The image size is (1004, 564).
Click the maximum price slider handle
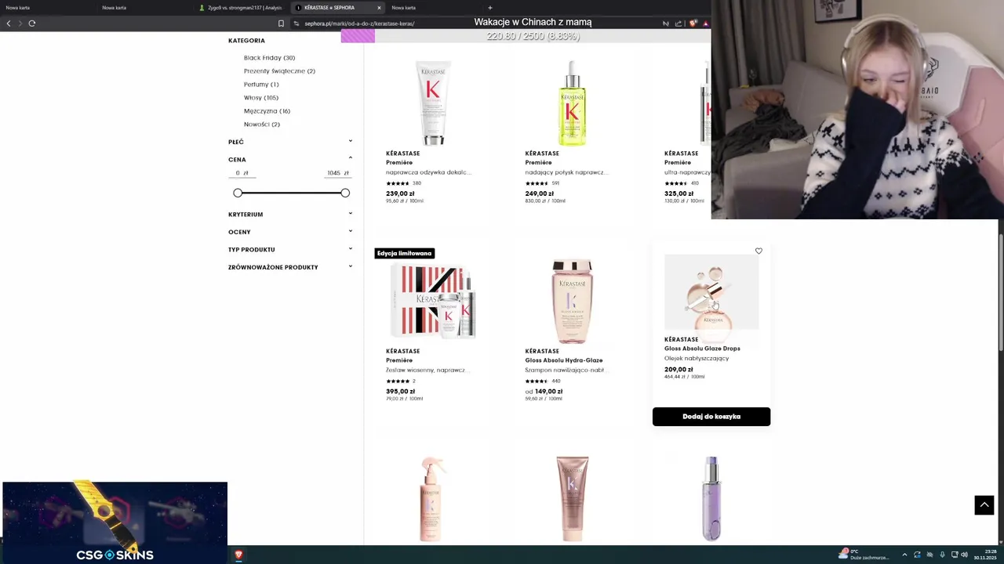tap(345, 193)
